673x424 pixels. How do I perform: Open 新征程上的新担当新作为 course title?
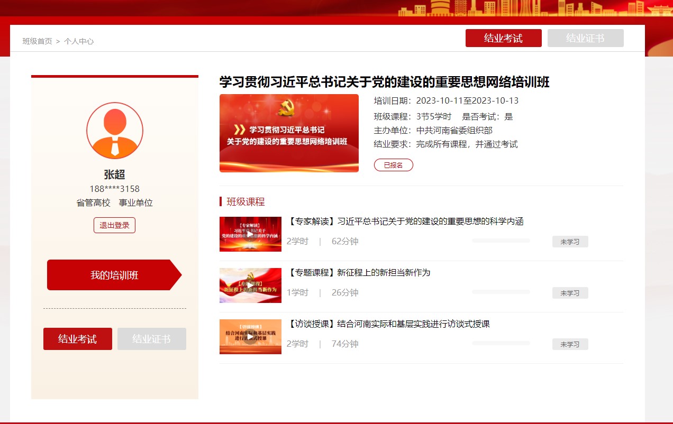(360, 273)
